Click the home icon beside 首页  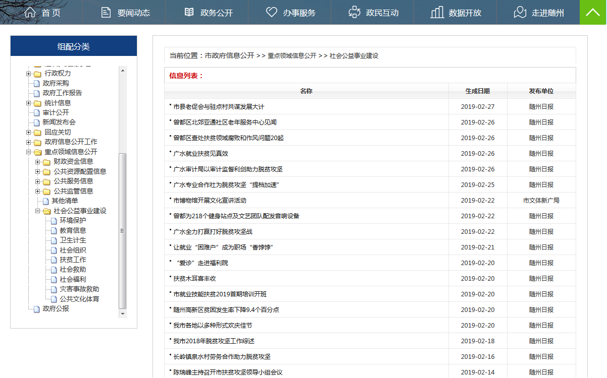click(30, 12)
